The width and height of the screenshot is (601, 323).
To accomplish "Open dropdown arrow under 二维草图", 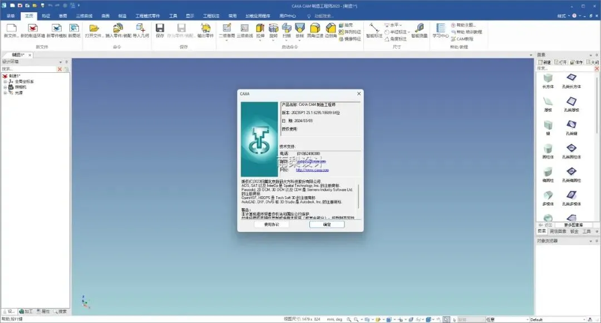I will 226,40.
